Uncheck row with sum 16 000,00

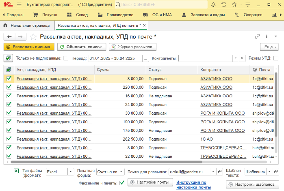point(9,96)
